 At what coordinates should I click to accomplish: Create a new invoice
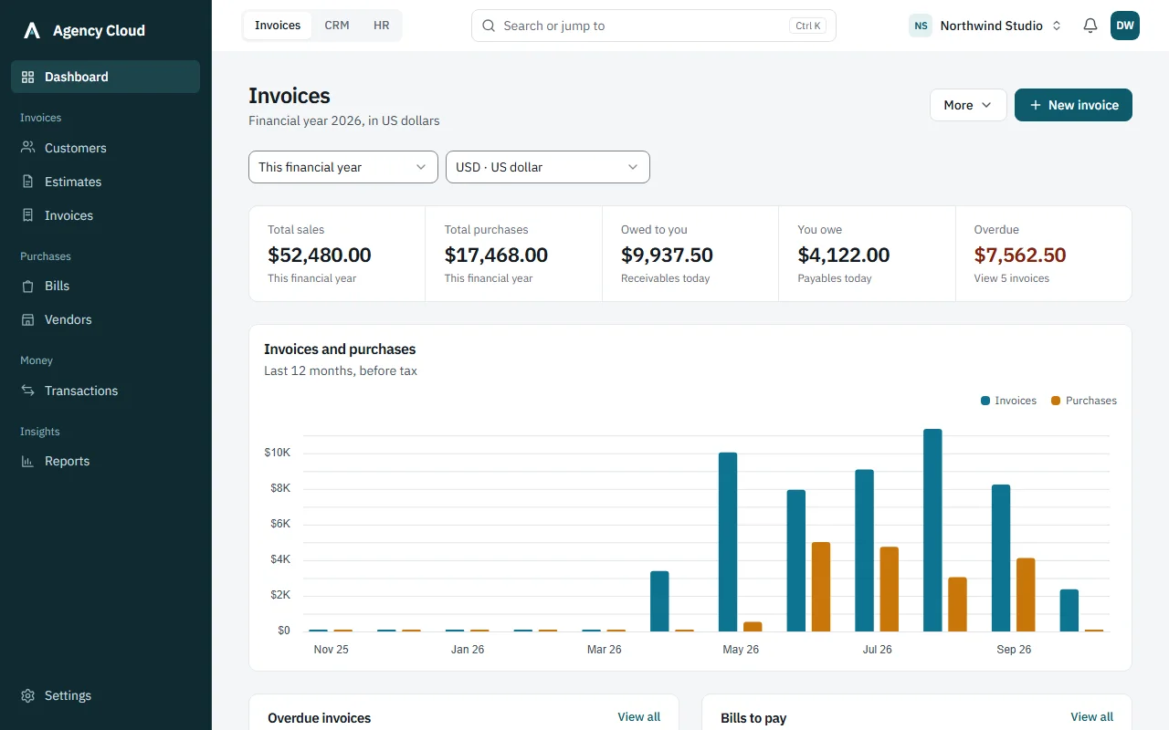tap(1073, 105)
